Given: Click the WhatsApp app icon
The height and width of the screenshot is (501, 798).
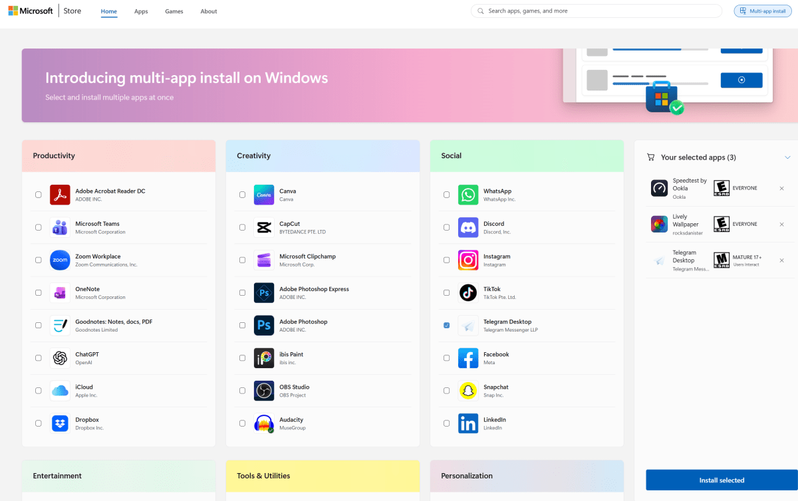Looking at the screenshot, I should (x=468, y=194).
